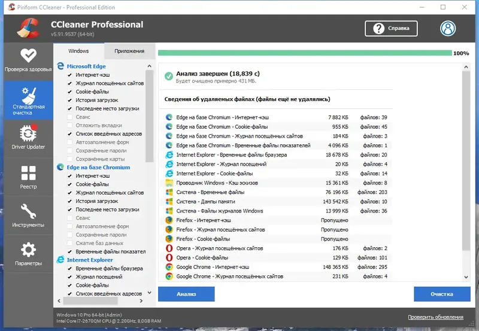479x331 pixels.
Task: Click Проверить обновления link
Action: (436, 317)
